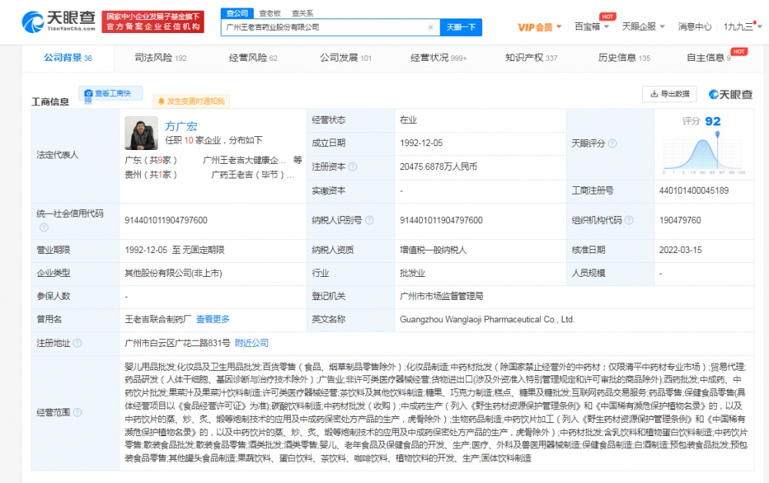Viewport: 769px width, 483px height.
Task: Click the 广东（共9家） distribution text
Action: point(151,160)
